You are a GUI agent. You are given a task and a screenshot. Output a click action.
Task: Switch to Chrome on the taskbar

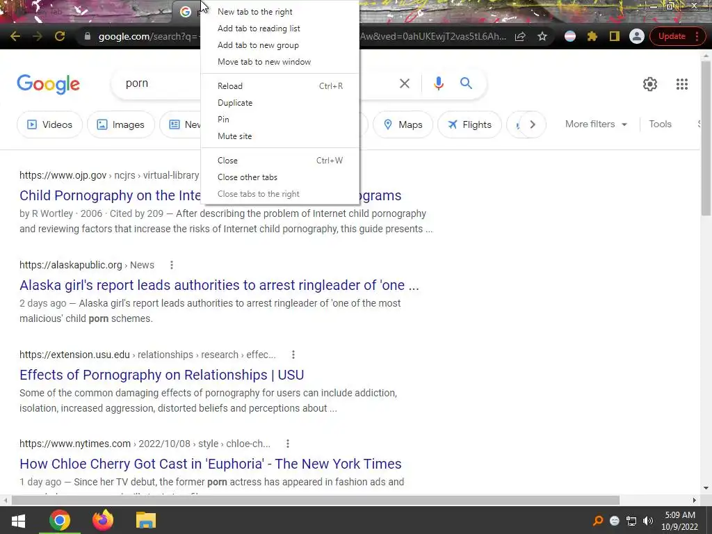point(60,520)
